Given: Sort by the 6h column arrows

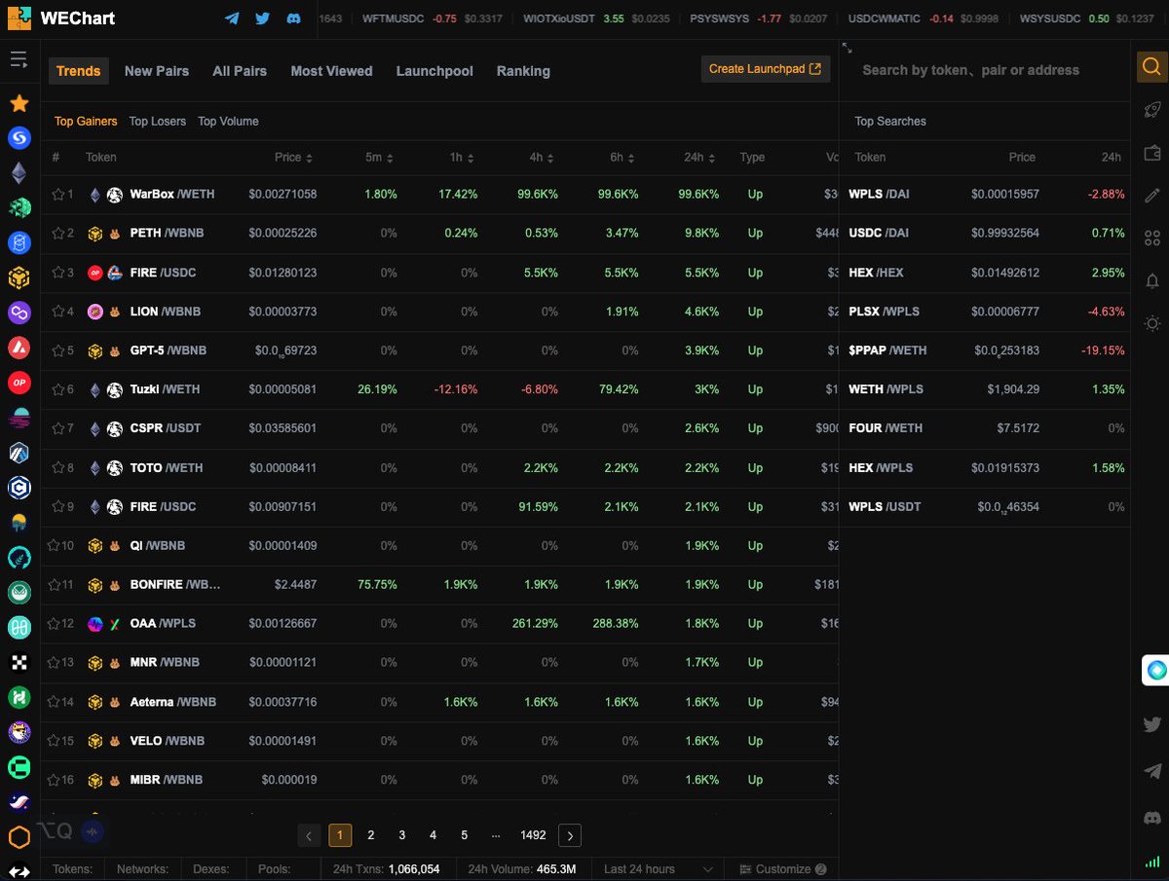Looking at the screenshot, I should [632, 158].
